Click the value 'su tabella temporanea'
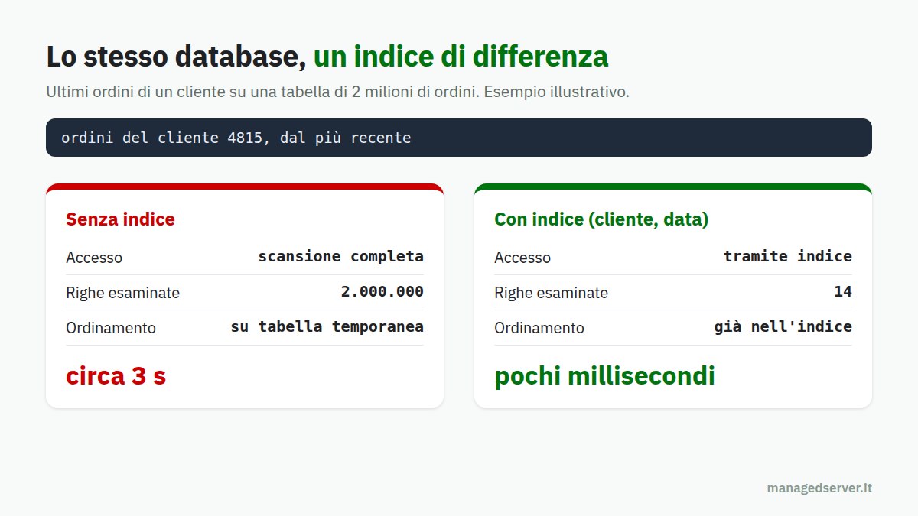This screenshot has height=516, width=918. tap(327, 326)
